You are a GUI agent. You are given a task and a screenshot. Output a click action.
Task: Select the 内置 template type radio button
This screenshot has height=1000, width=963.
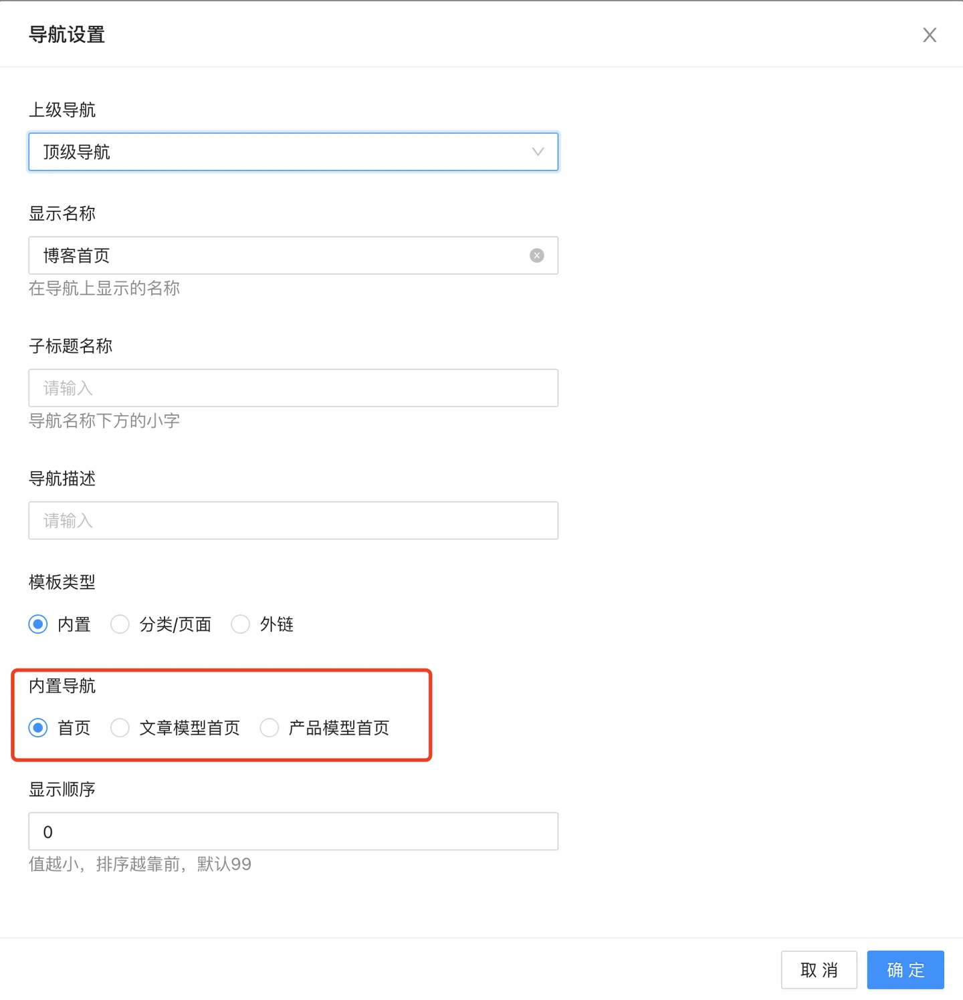click(x=39, y=624)
